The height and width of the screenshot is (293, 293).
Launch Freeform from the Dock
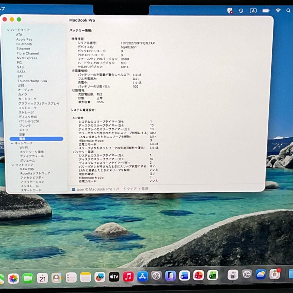(x=100, y=277)
